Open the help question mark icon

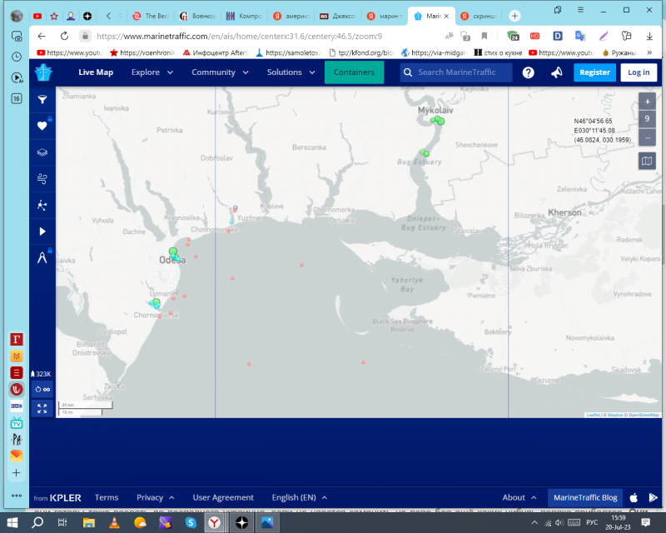[x=528, y=72]
